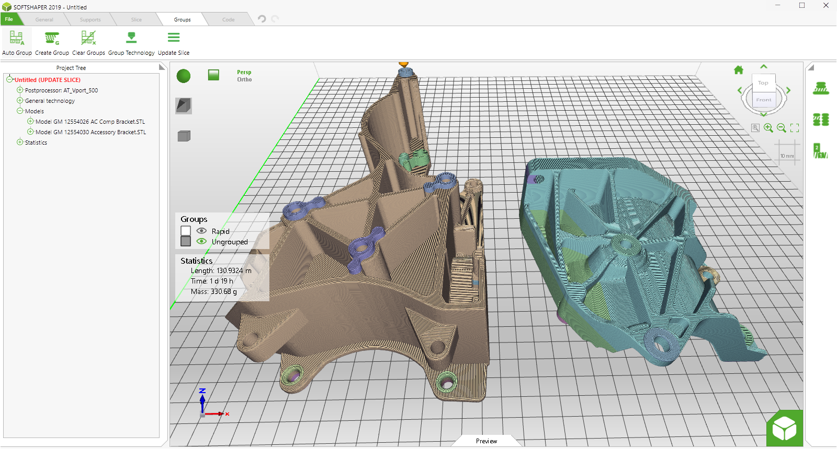
Task: Fit the view with the dashed-frame icon
Action: (795, 128)
